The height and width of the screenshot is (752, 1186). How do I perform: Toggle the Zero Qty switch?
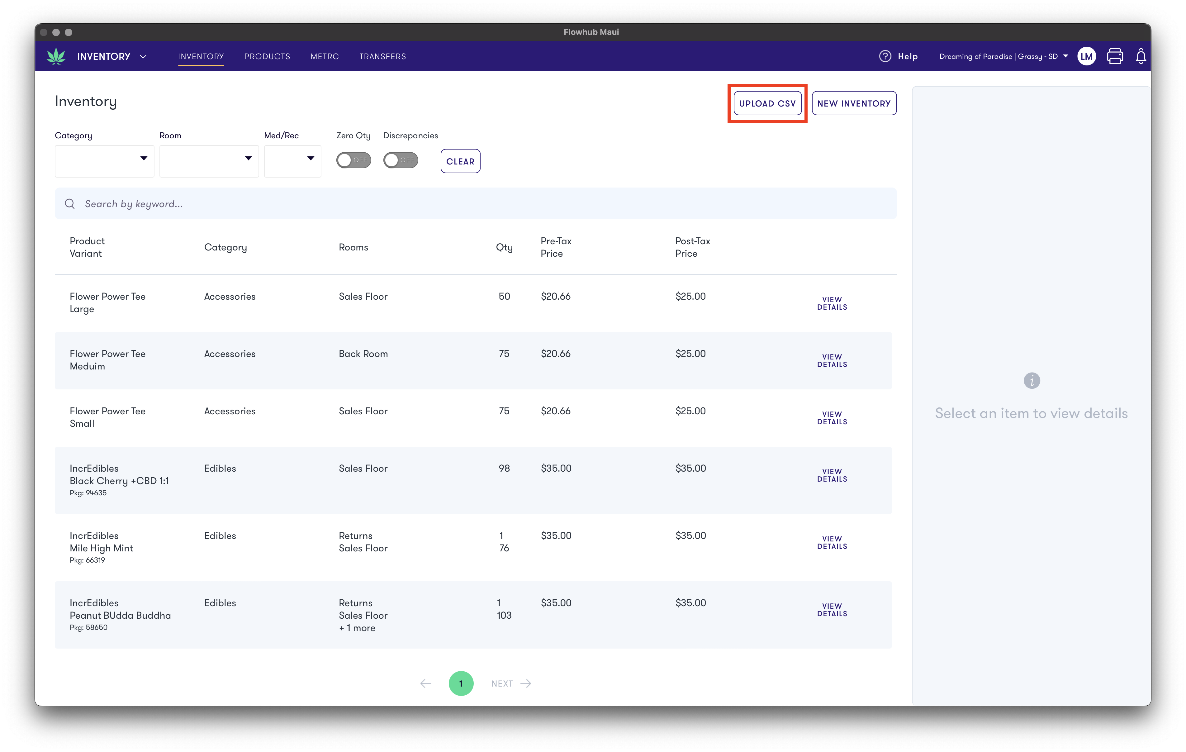pyautogui.click(x=353, y=160)
